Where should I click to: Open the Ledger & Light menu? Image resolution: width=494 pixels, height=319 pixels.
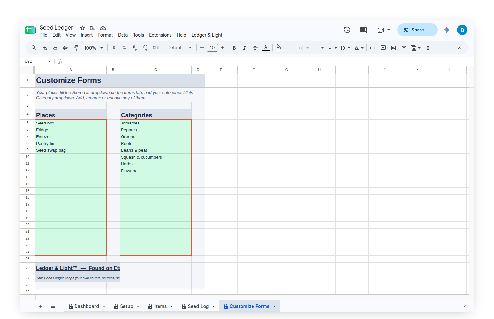pyautogui.click(x=207, y=35)
